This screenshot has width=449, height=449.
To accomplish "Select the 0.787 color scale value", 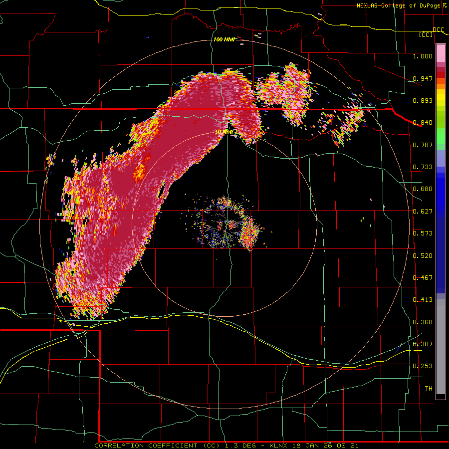I will coord(423,145).
